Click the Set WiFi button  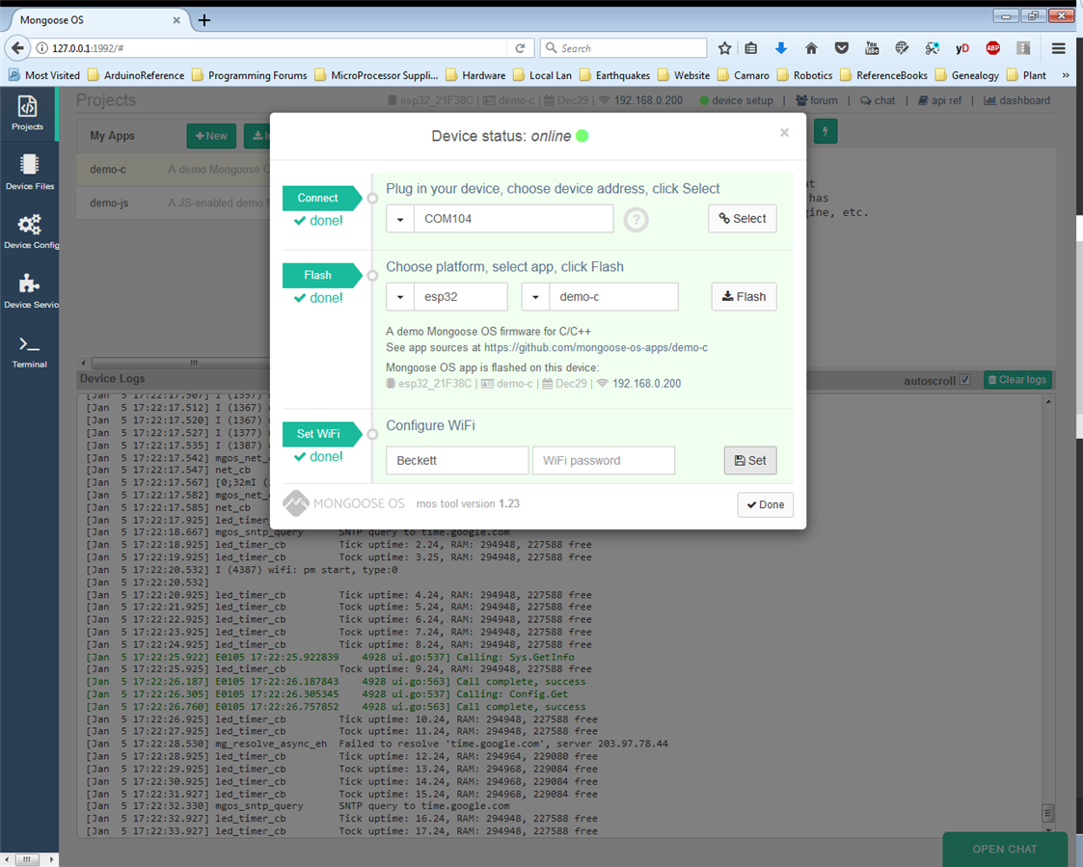click(x=749, y=461)
